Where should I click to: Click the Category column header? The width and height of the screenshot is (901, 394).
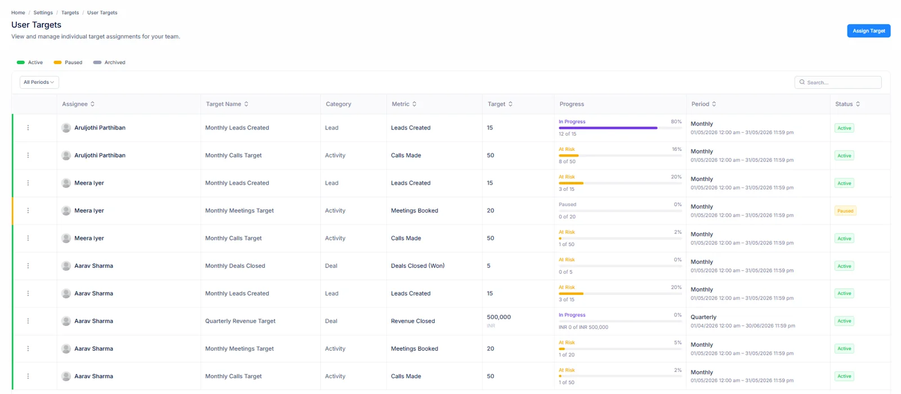click(338, 104)
